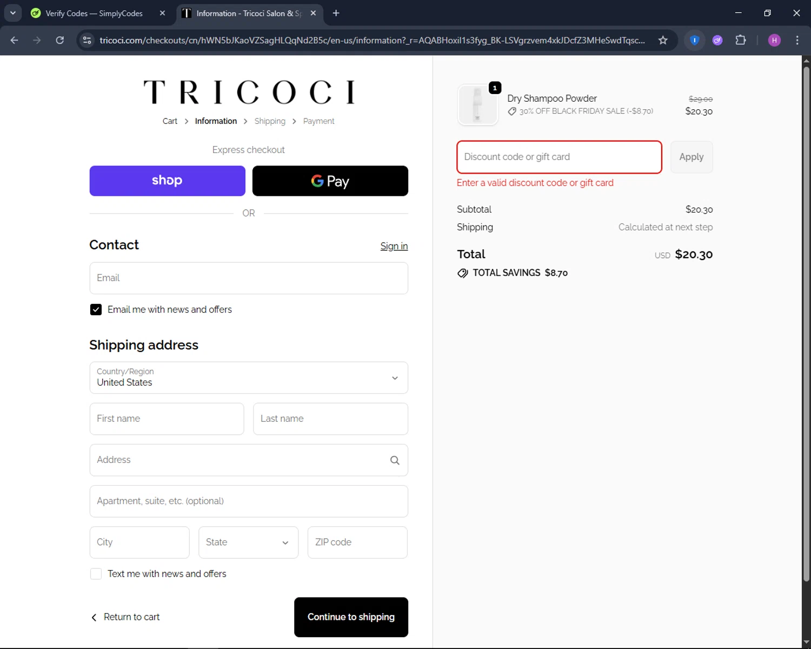This screenshot has width=811, height=649.
Task: Click the quantity badge on product image
Action: pyautogui.click(x=495, y=88)
